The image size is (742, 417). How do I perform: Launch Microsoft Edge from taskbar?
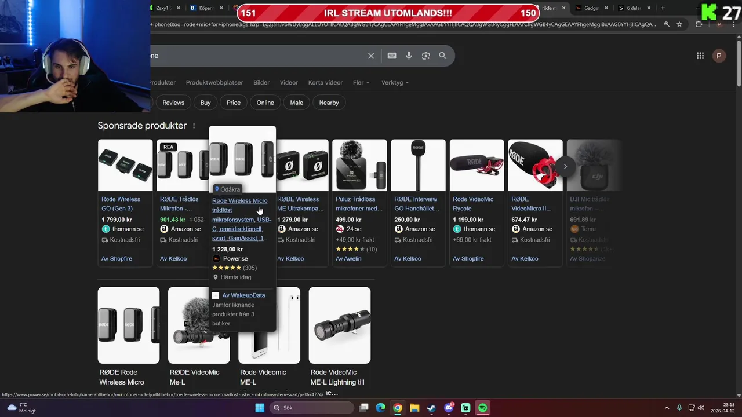click(380, 408)
